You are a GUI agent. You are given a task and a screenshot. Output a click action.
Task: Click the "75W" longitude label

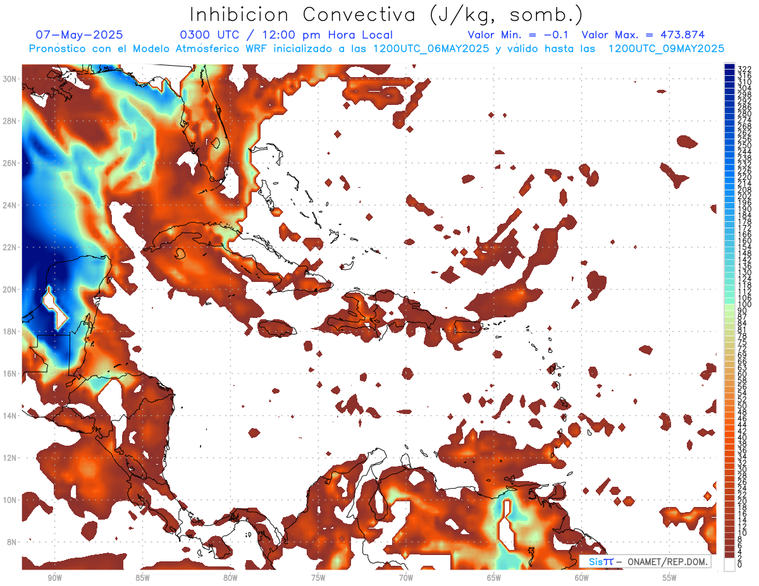318,578
